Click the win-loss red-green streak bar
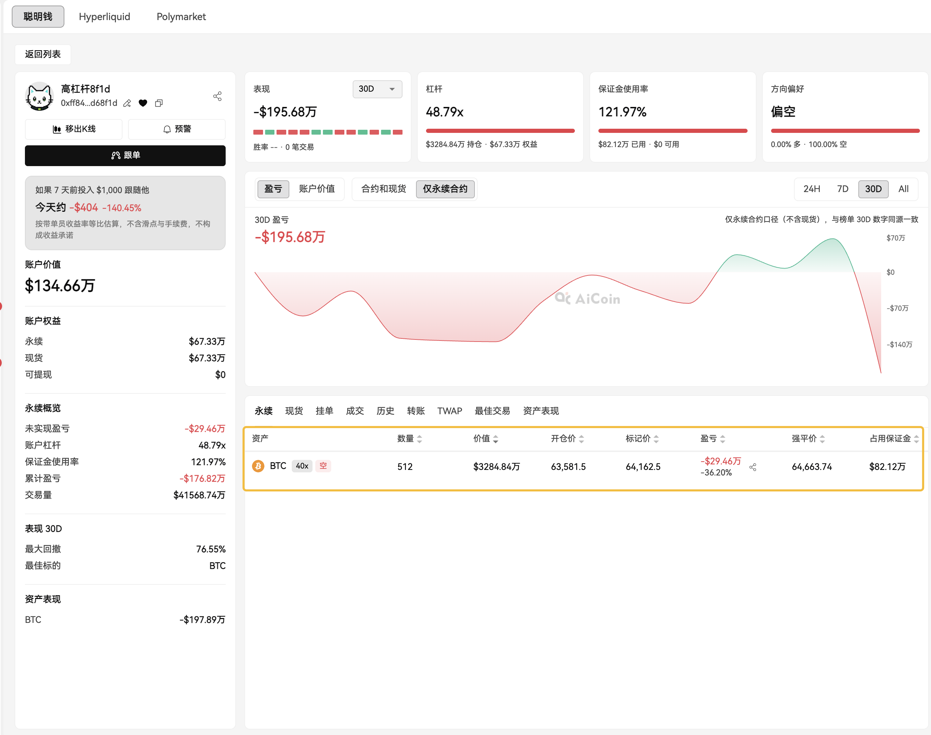 coord(327,132)
